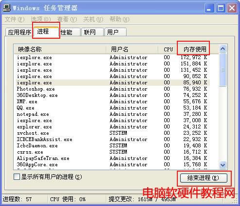Minimize the Task Manager window
The image size is (240, 206).
[209, 8]
